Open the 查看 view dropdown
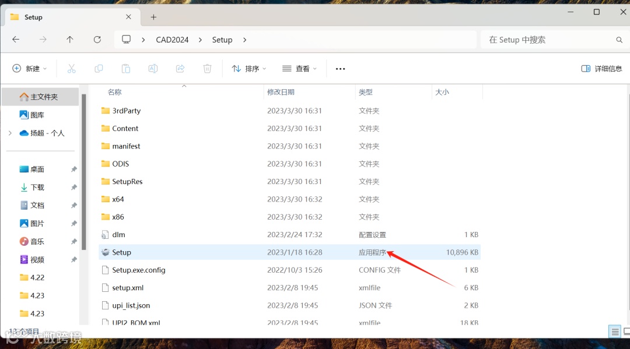This screenshot has width=630, height=349. pos(300,69)
